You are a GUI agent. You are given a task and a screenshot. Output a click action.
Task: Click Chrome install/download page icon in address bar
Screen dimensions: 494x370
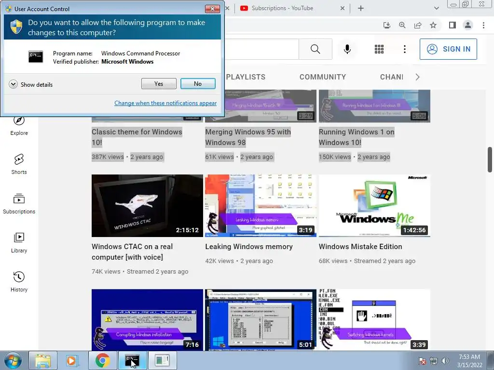(386, 25)
